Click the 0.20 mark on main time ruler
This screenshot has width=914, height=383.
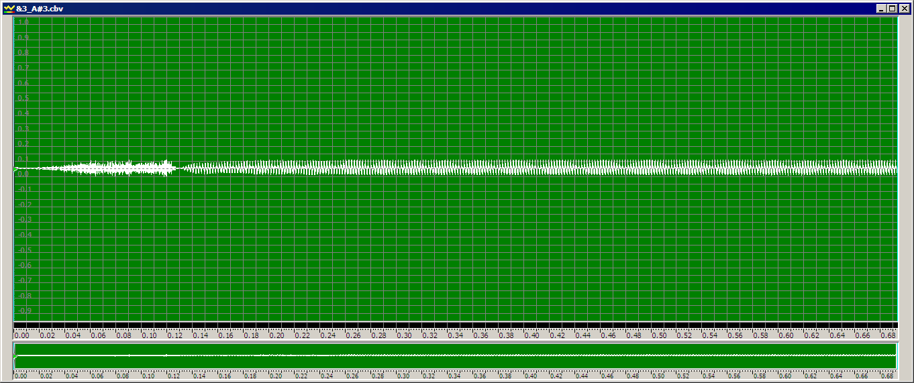point(276,335)
